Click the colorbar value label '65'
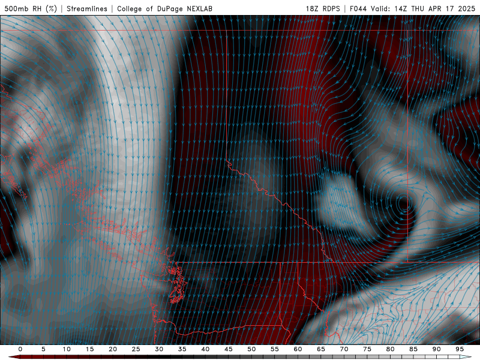The height and width of the screenshot is (360, 480). click(321, 349)
